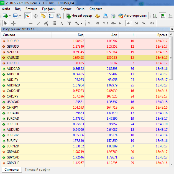Select the text A tool
174x174 pixels.
pos(62,24)
